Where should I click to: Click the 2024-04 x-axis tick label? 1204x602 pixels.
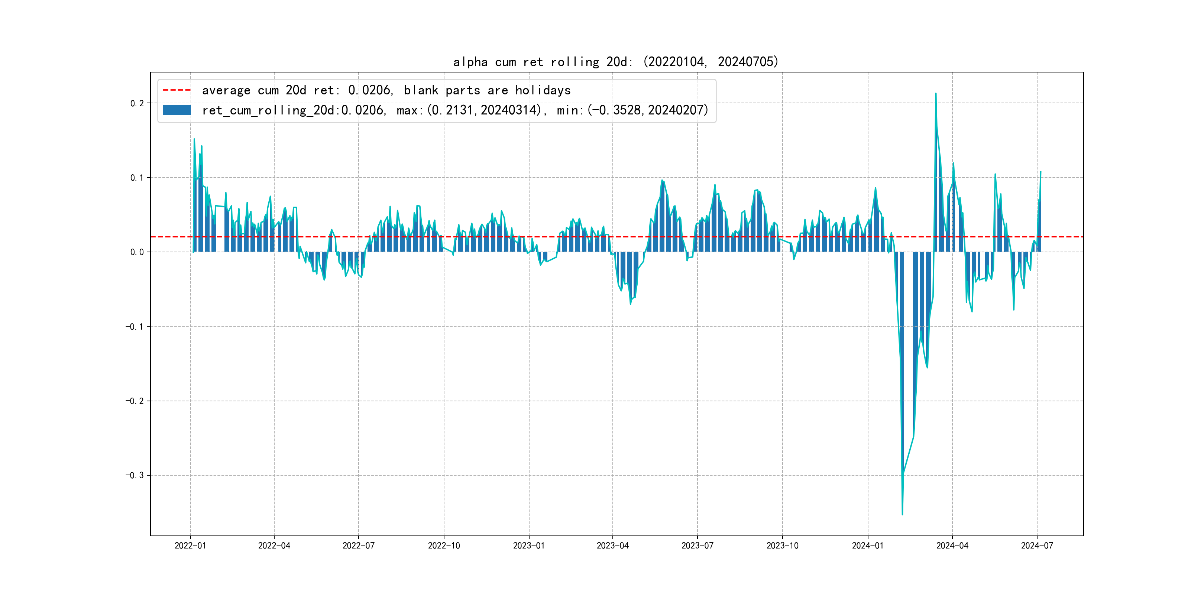tap(952, 546)
